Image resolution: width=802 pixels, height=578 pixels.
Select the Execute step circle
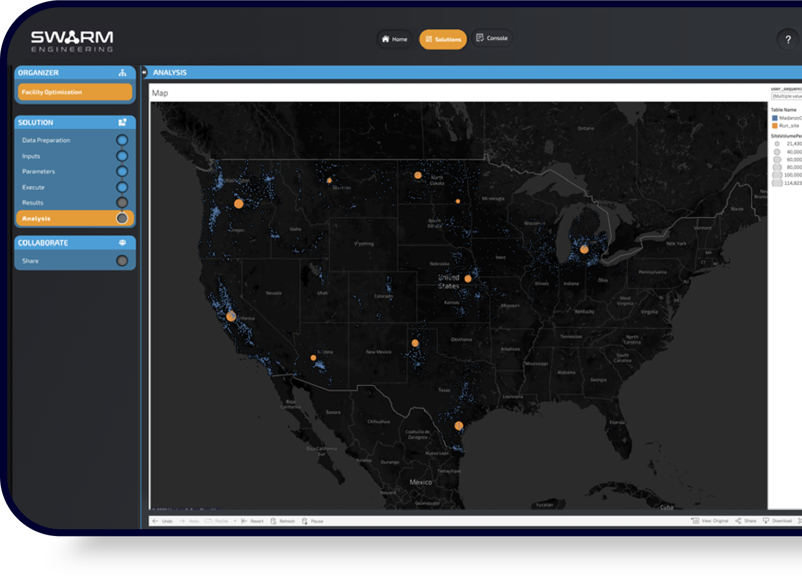point(122,187)
